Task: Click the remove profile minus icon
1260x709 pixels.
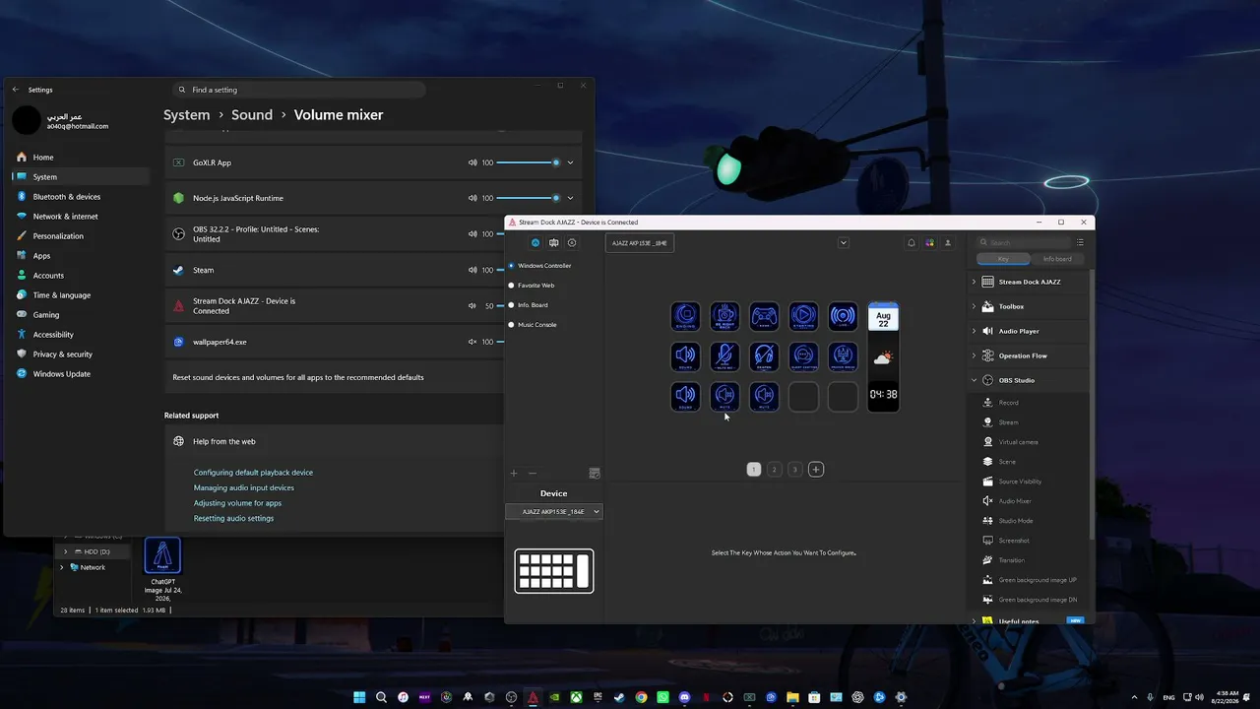Action: [x=533, y=474]
